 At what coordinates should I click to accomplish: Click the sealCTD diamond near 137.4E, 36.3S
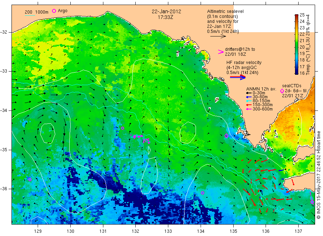coord(312,202)
